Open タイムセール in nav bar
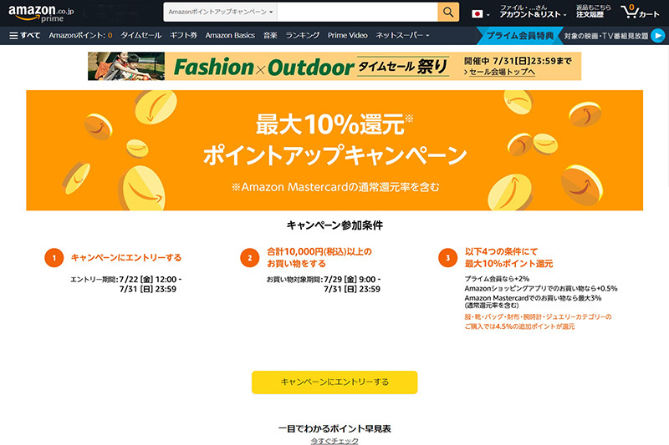Screen dimensions: 669x445 (140, 35)
